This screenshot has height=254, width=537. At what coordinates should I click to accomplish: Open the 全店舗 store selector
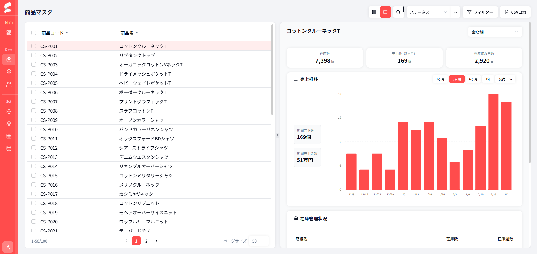495,32
